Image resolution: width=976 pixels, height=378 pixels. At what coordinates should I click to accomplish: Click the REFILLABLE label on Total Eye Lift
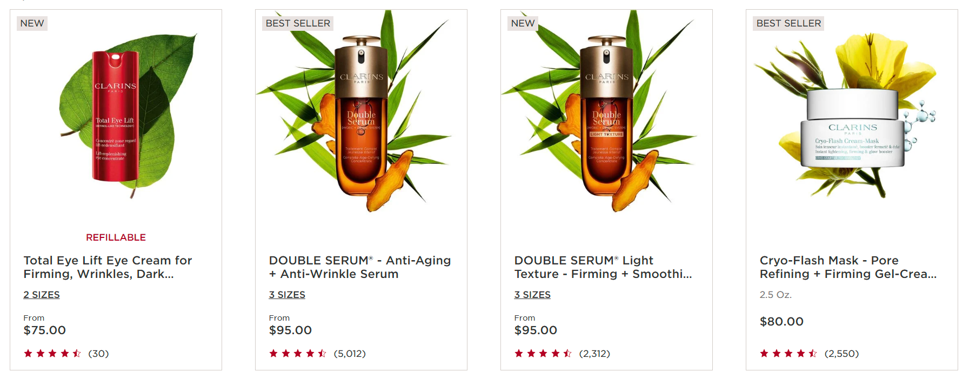[116, 237]
